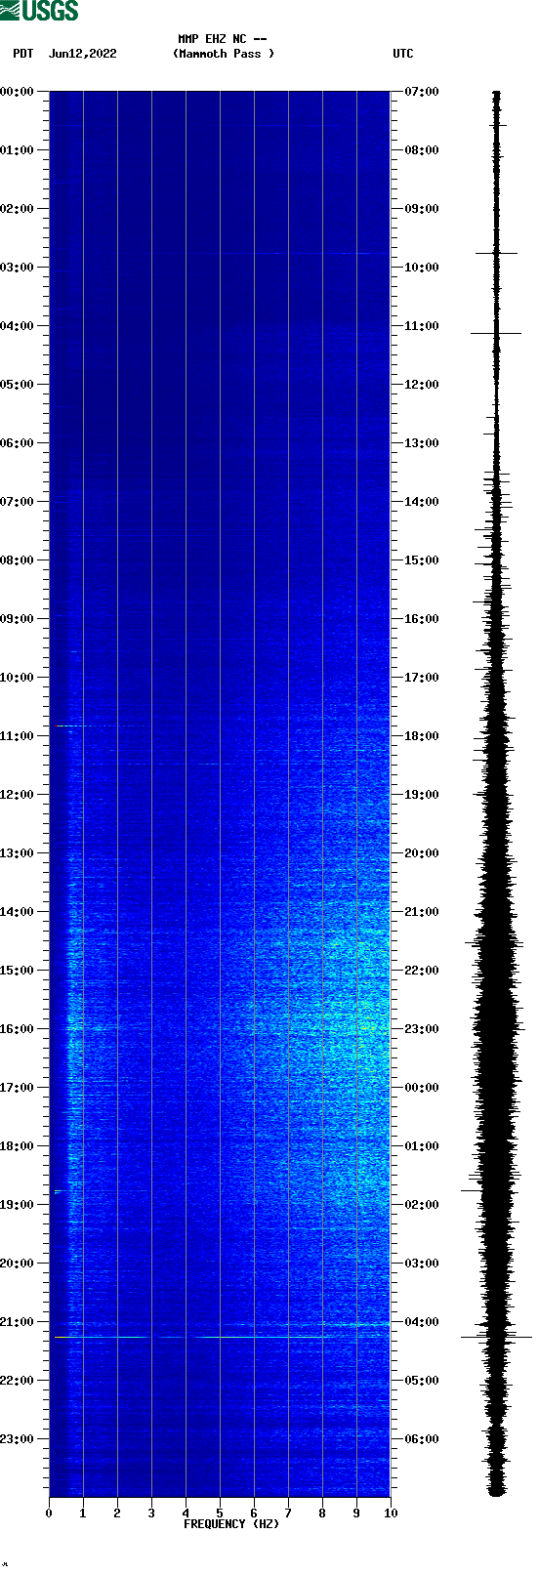The image size is (539, 1575).
Task: Click the USGS logo
Action: 39,11
